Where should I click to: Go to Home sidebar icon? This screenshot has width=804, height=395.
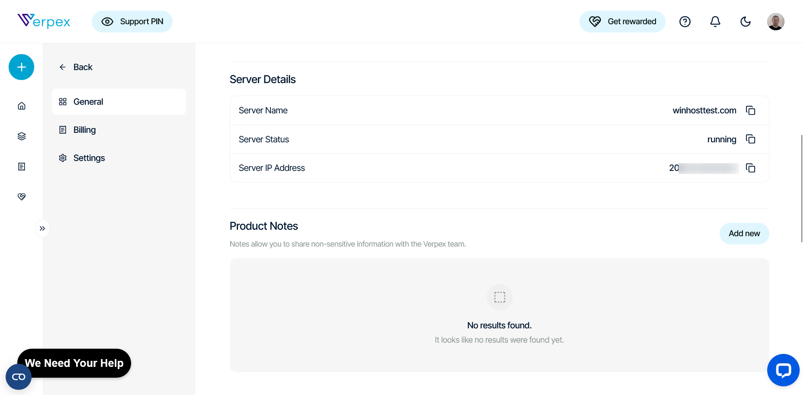pos(22,106)
